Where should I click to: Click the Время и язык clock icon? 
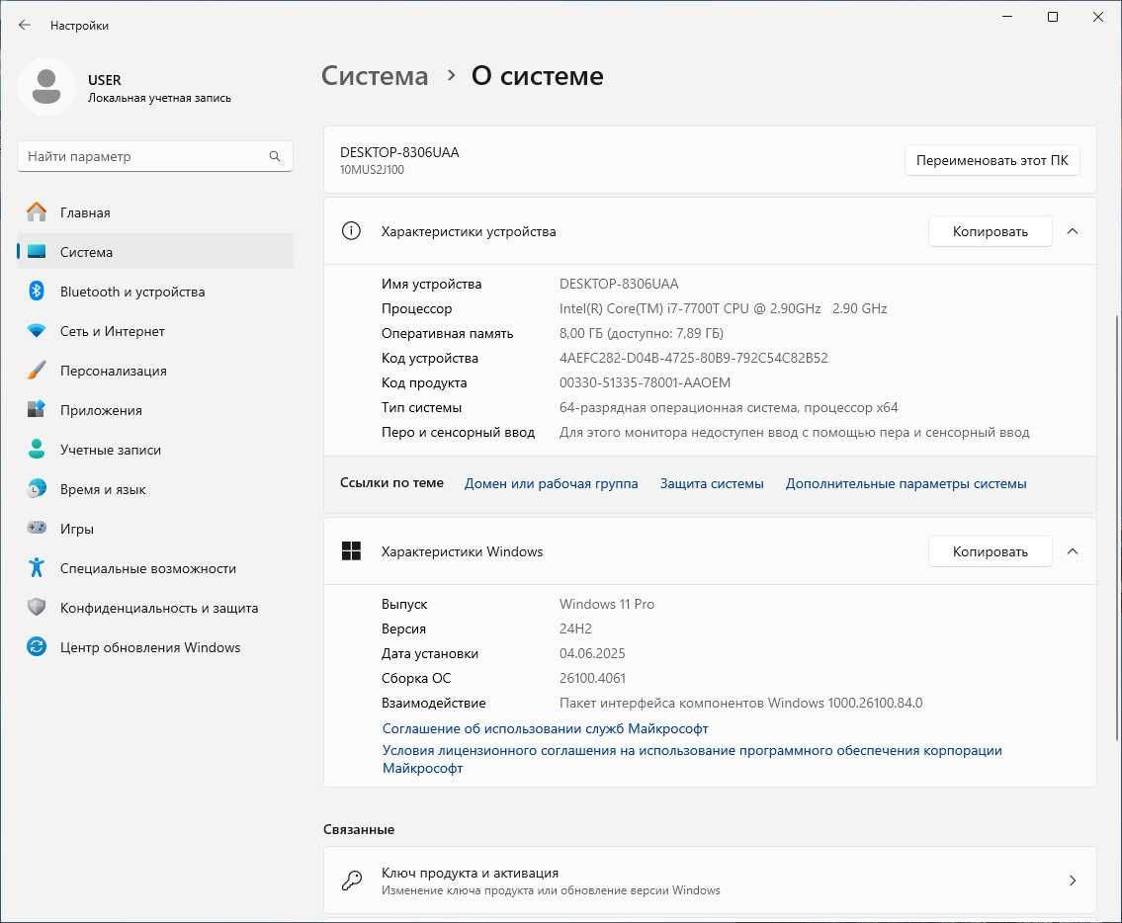tap(37, 489)
